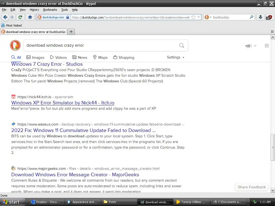The width and height of the screenshot is (275, 206).
Task: Switch to Videos results
Action: pos(58,57)
